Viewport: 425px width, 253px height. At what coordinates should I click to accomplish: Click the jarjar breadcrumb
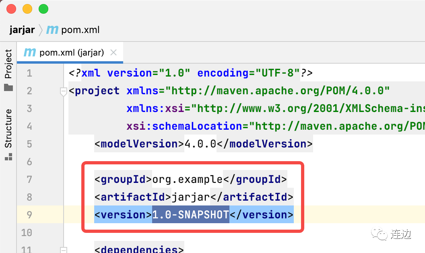point(22,29)
